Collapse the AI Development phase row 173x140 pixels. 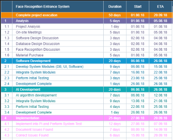point(86,89)
